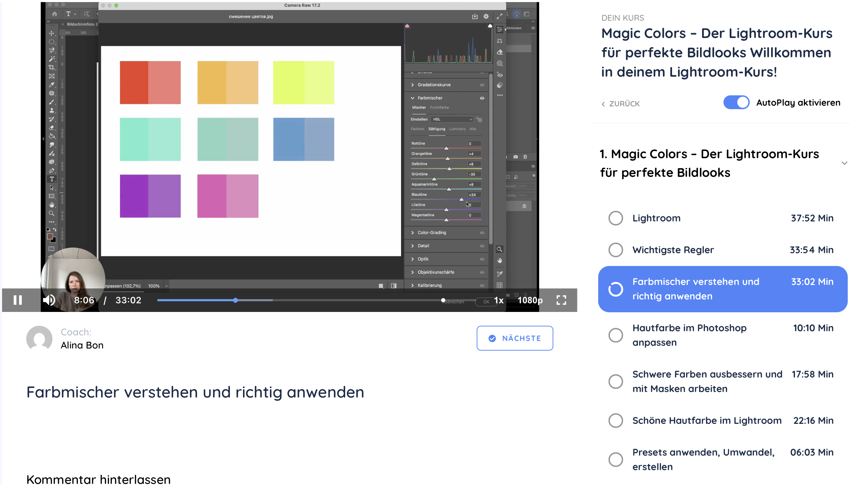
Task: Switch to Punktfarbe tab
Action: [x=439, y=107]
